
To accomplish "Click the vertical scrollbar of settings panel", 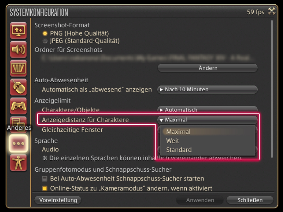I will click(272, 88).
